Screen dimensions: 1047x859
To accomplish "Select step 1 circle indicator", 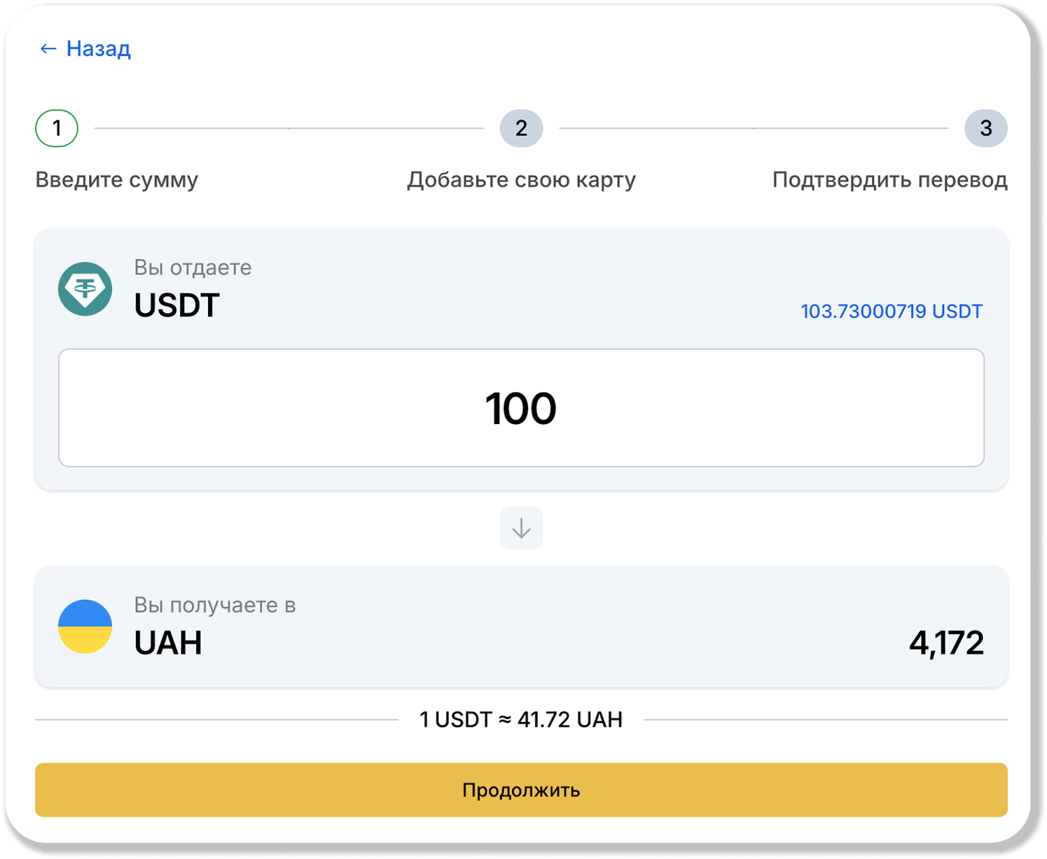I will tap(57, 128).
